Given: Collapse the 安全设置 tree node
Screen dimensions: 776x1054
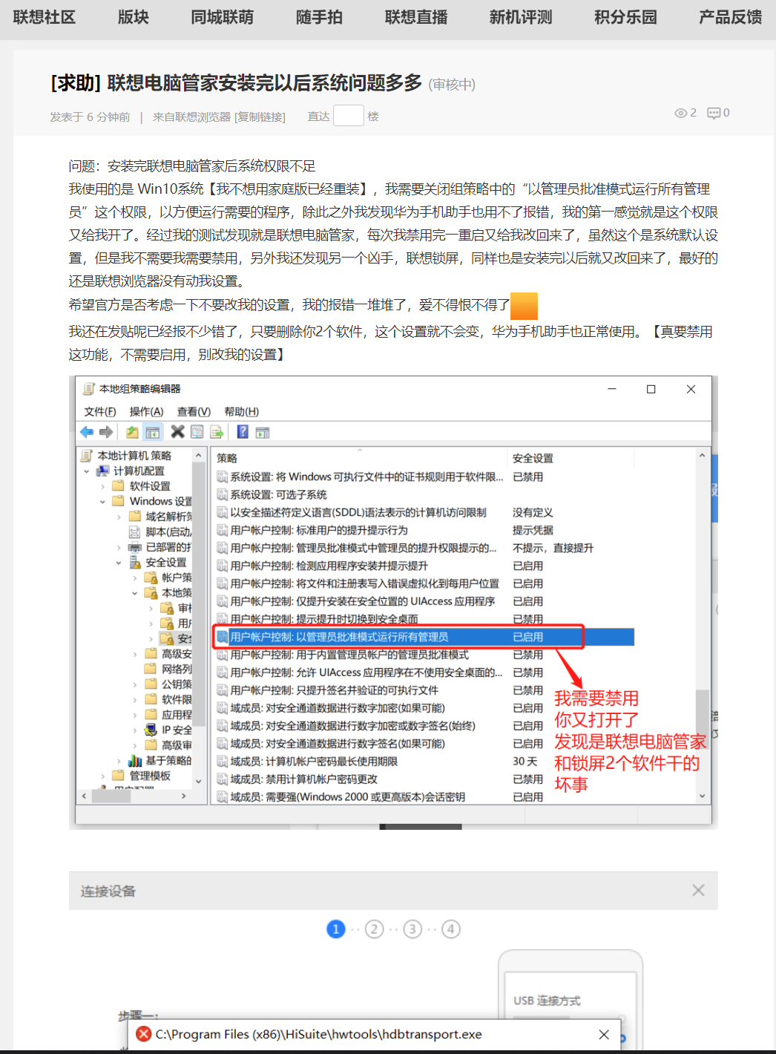Looking at the screenshot, I should point(119,563).
